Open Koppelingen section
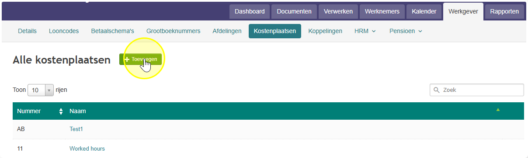528x158 pixels. (325, 31)
